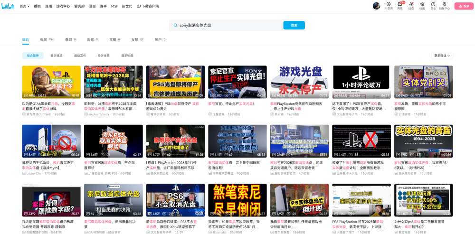Screen dimensions: 475x234
Task: Open MSI in top navigation
Action: click(x=114, y=6)
